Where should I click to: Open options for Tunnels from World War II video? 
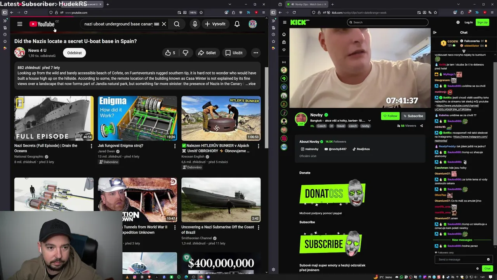click(x=175, y=227)
